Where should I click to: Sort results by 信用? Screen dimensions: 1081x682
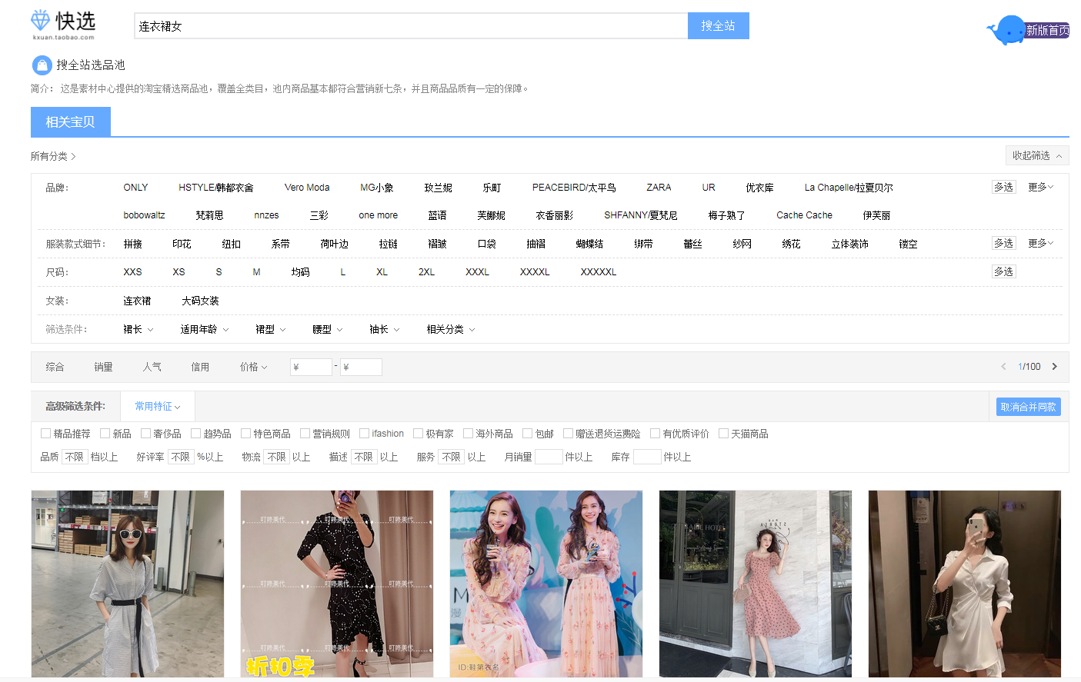click(x=200, y=367)
